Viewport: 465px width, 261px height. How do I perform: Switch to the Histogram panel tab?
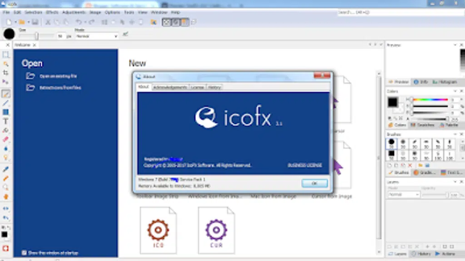click(x=445, y=82)
